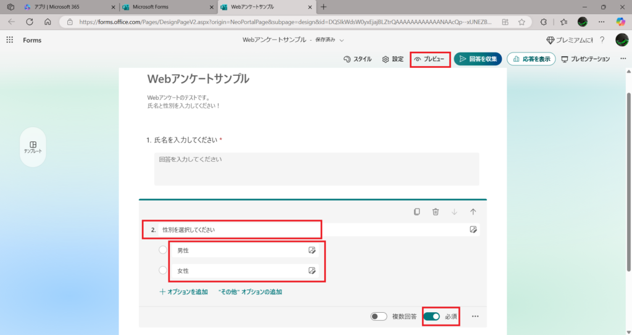This screenshot has height=335, width=632.
Task: Click image insert icon beside question title
Action: [x=473, y=230]
